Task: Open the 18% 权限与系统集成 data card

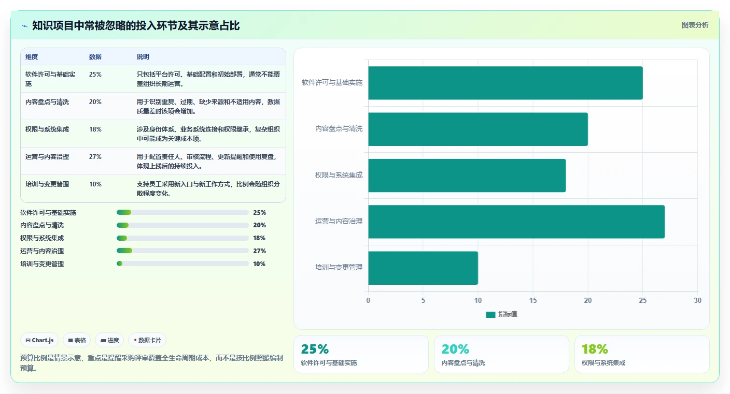Action: click(x=642, y=354)
